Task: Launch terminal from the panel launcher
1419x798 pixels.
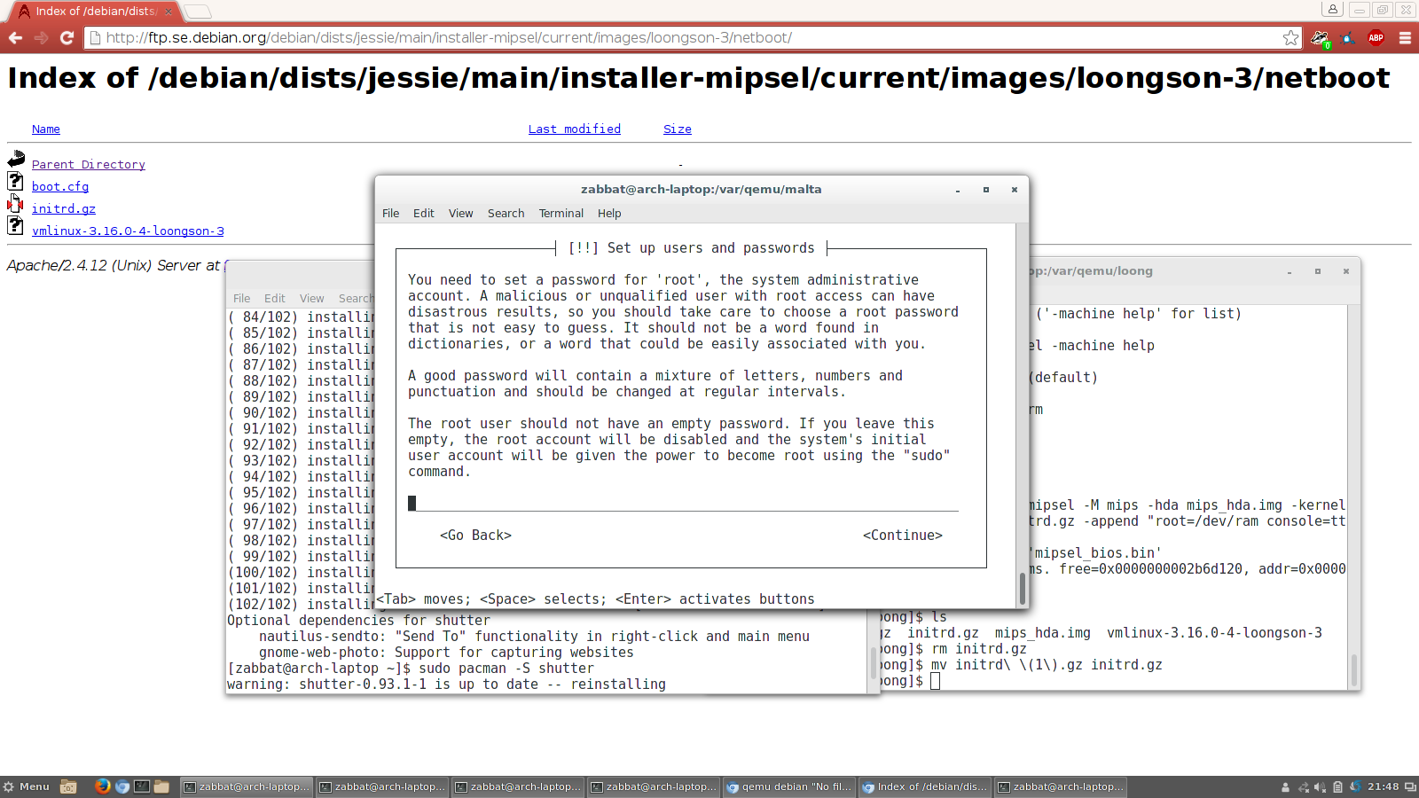Action: [x=142, y=786]
